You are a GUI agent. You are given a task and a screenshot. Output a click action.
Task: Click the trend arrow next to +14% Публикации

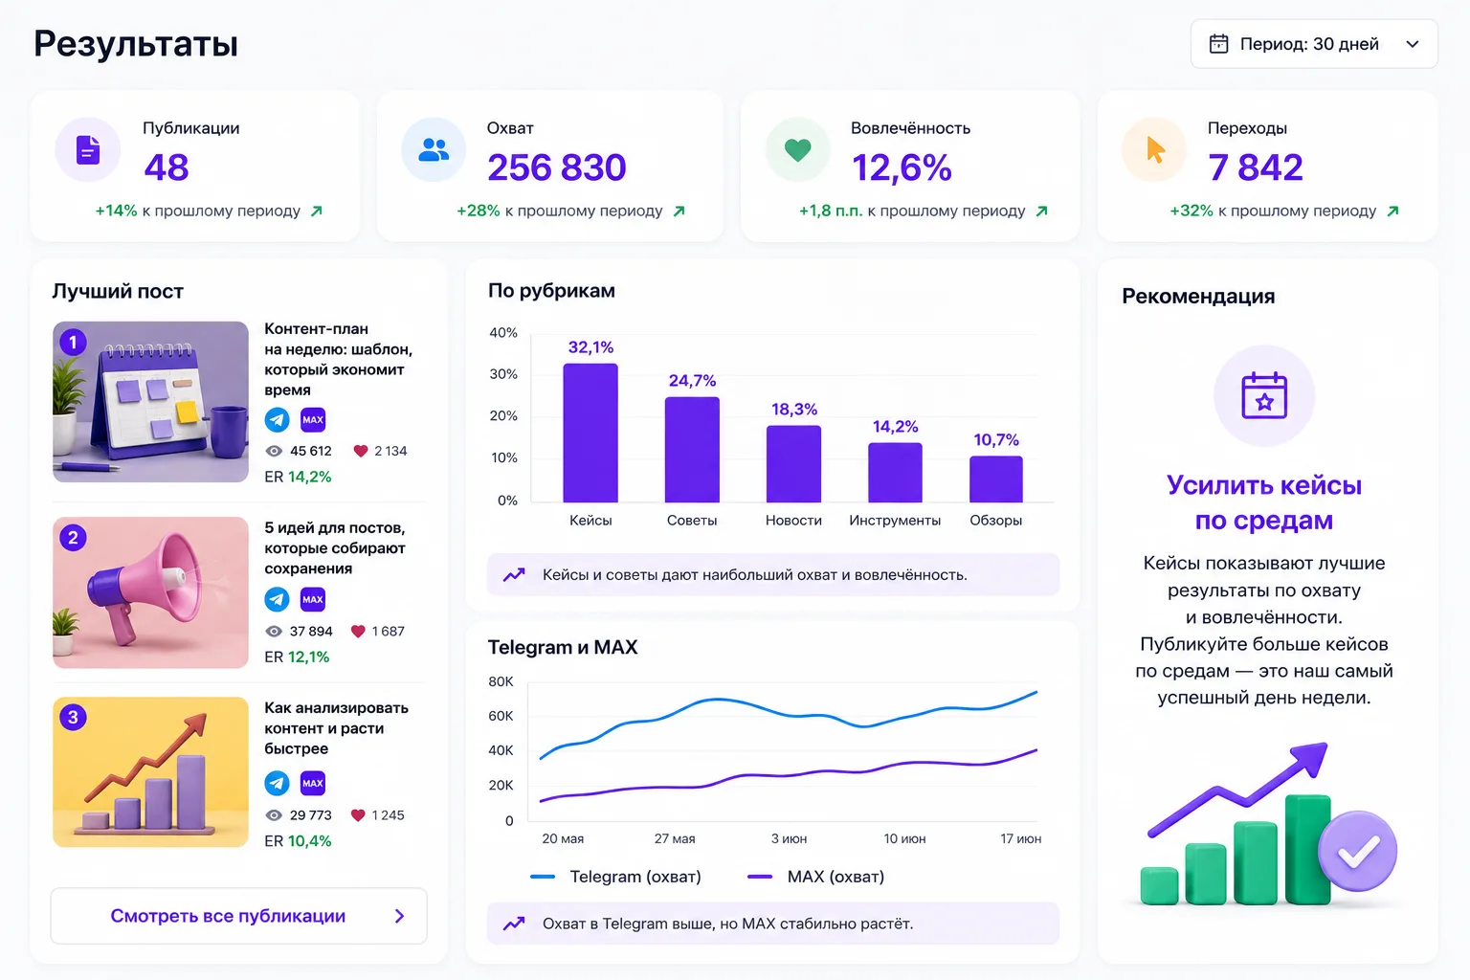click(317, 212)
